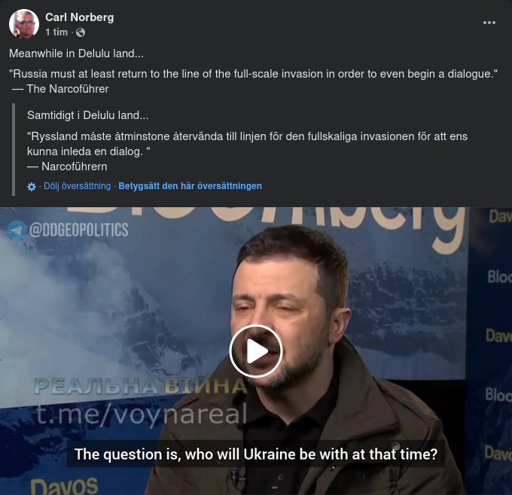Open the translation settings gear icon
Screen dimensions: 512x495
32,187
